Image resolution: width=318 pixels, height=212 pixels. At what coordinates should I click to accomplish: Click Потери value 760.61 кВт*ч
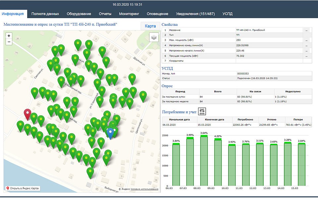298,125
